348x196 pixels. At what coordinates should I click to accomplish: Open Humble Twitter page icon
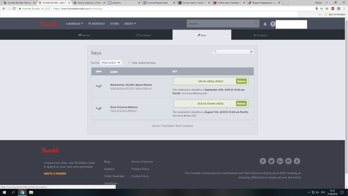point(271,161)
